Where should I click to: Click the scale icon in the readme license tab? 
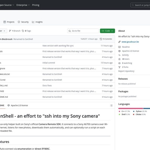tap(9, 105)
